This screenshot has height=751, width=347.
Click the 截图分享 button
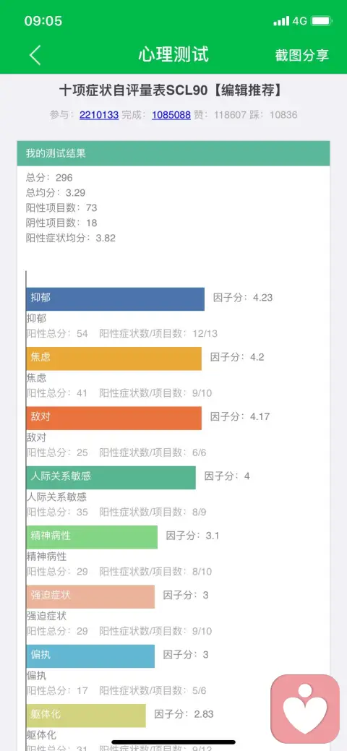click(x=302, y=55)
